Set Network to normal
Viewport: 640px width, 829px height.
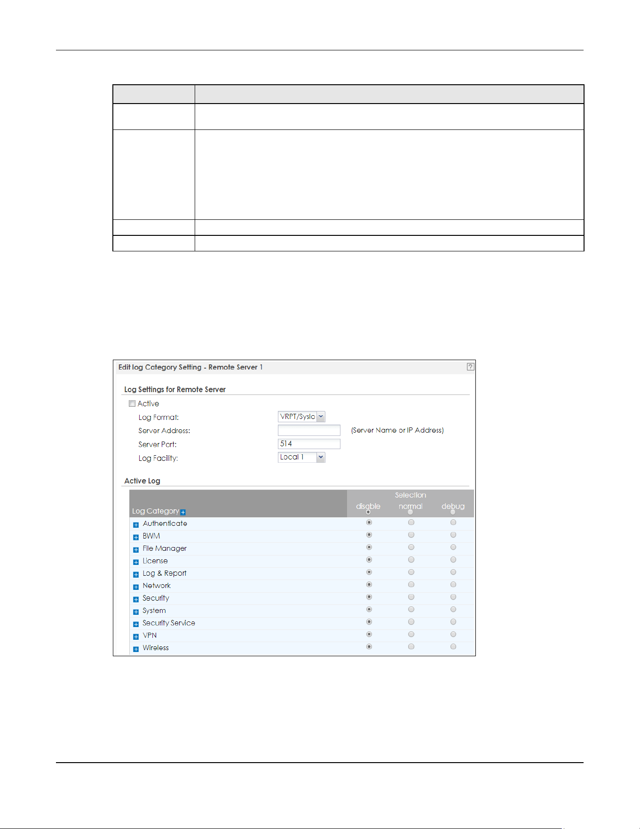tap(411, 584)
